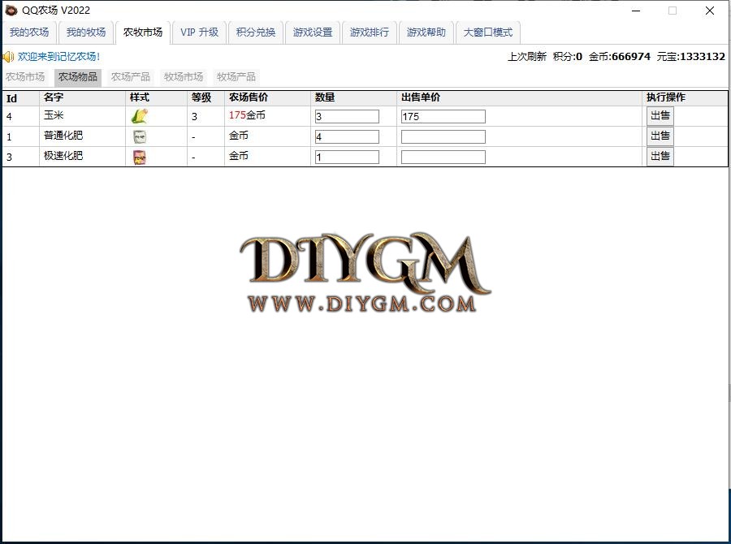Click 出售 for 普通化肥 row
731x544 pixels.
coord(660,136)
